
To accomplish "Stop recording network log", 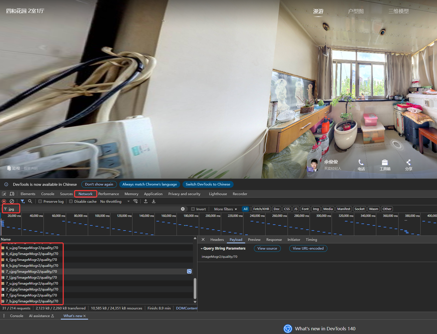I will click(4, 201).
